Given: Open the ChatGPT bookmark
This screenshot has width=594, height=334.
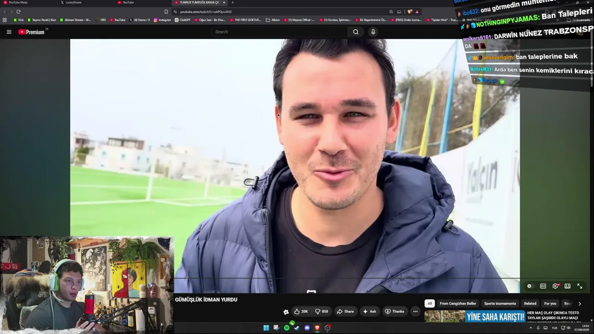Looking at the screenshot, I should 182,20.
